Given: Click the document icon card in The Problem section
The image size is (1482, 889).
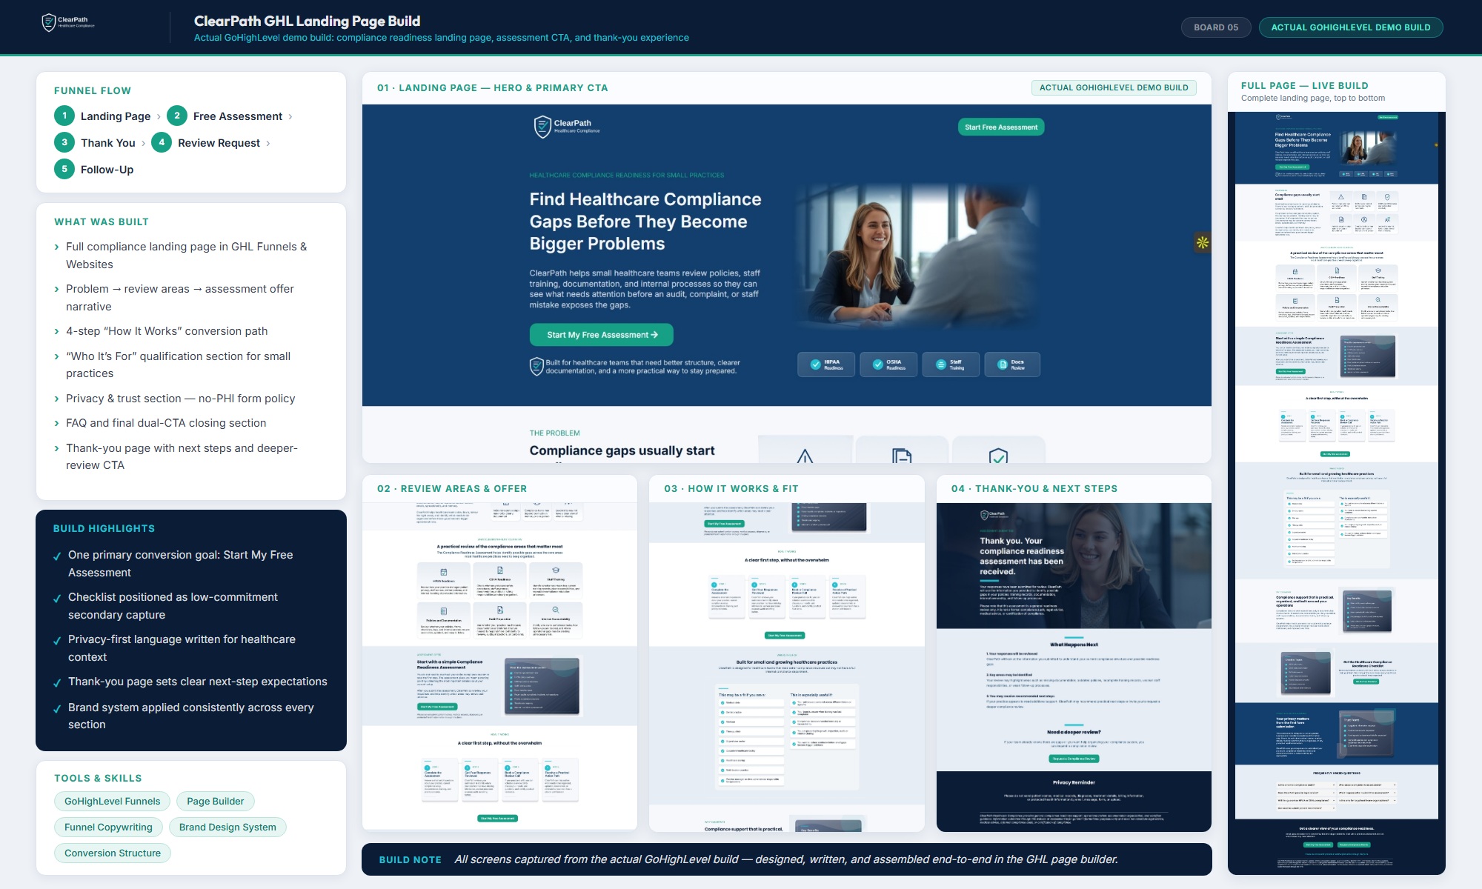Looking at the screenshot, I should (902, 450).
